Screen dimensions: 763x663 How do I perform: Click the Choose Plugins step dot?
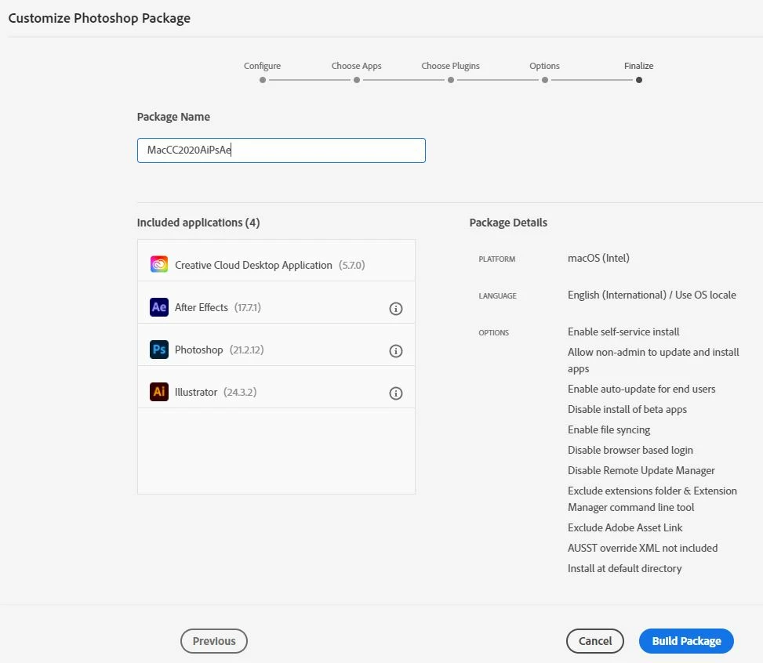click(451, 80)
